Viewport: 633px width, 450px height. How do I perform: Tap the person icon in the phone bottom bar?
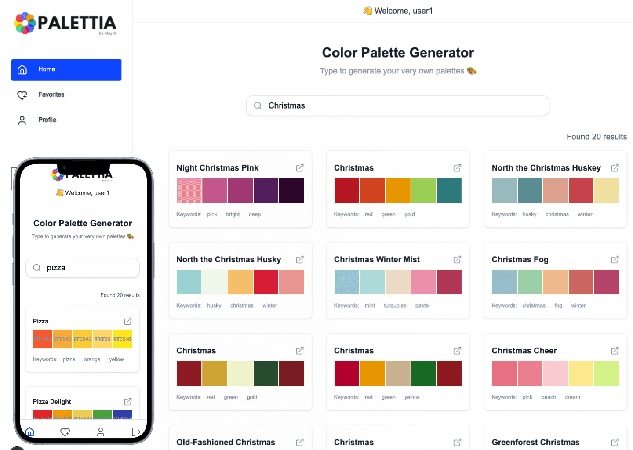pos(101,432)
